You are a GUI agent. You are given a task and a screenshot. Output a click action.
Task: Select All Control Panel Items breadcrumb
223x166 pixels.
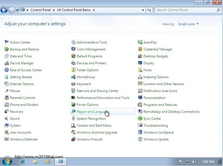coord(74,10)
